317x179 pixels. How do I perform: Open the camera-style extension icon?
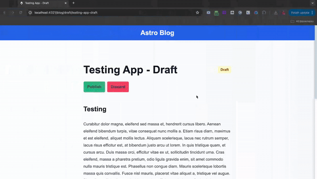[208, 13]
